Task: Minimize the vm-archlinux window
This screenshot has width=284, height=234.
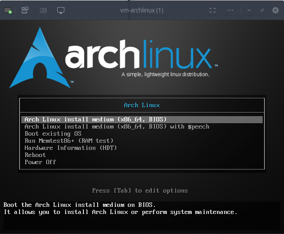Action: (x=249, y=10)
